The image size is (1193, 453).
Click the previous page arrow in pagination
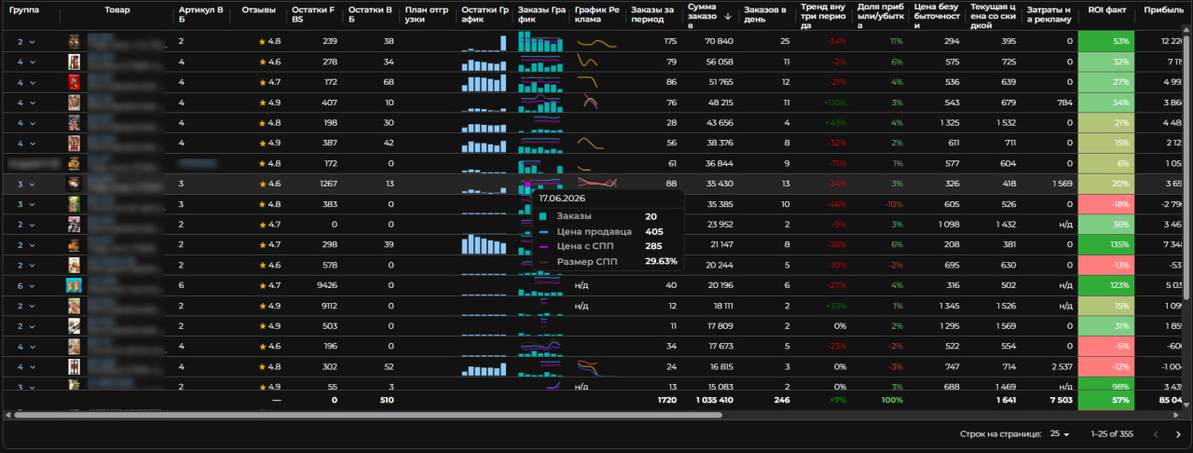(x=1156, y=434)
